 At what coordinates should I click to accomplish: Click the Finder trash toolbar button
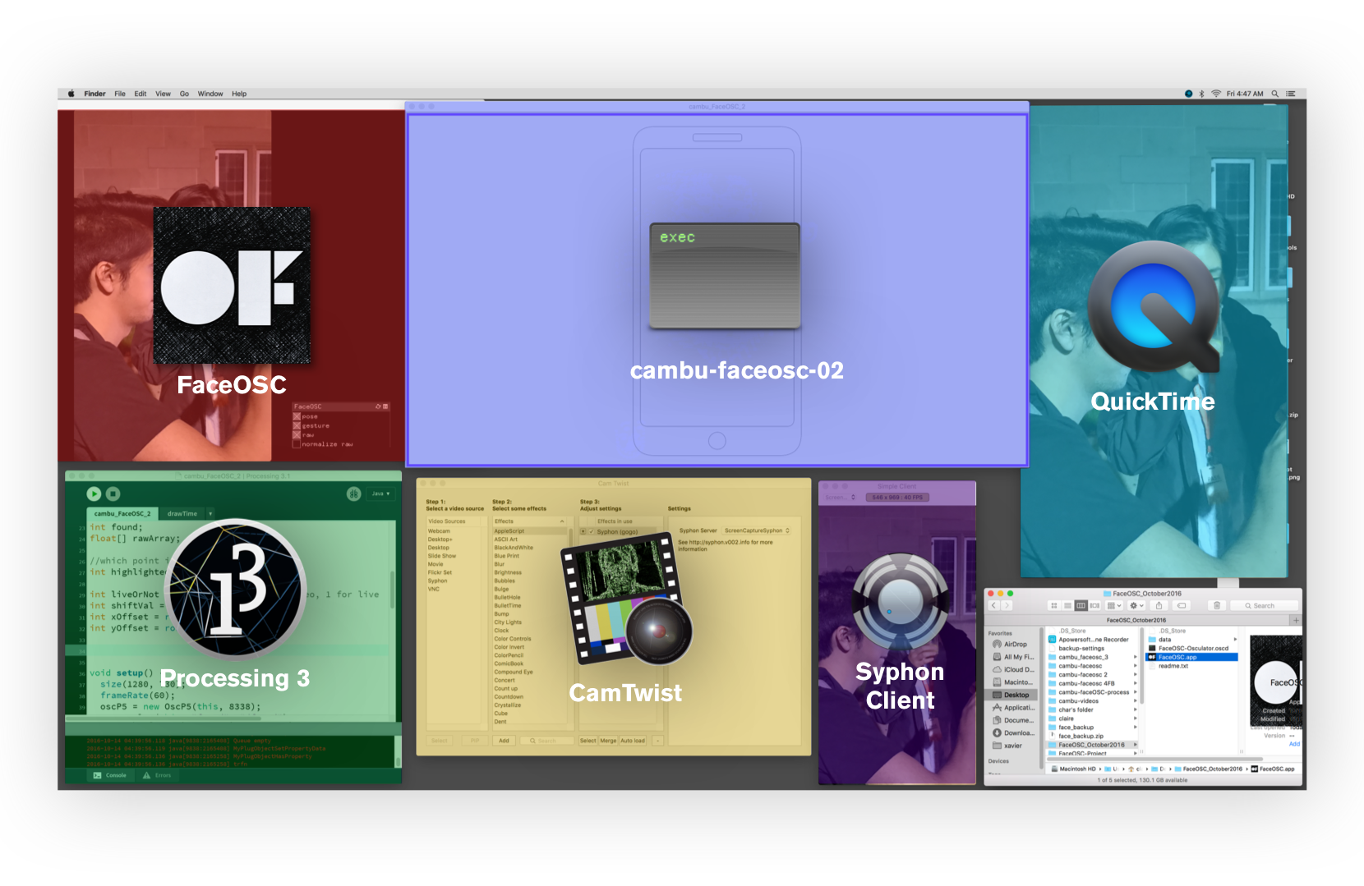point(1217,605)
